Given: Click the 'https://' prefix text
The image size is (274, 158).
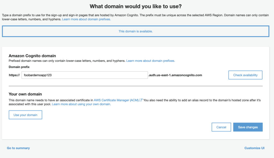Looking at the screenshot, I should pyautogui.click(x=14, y=75).
